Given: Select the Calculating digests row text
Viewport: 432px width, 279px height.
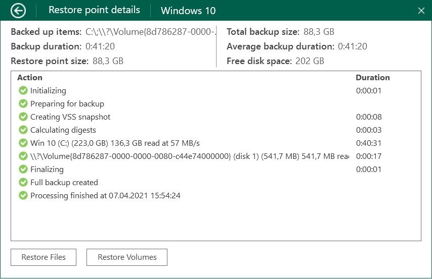Looking at the screenshot, I should tap(63, 130).
